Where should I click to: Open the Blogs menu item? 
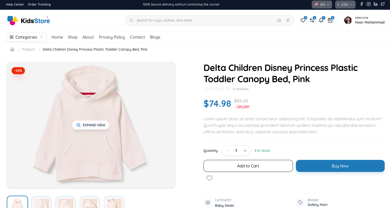tap(155, 37)
